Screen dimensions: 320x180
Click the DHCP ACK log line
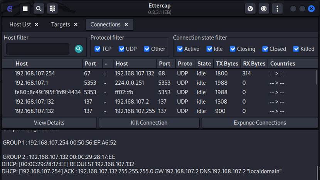(x=141, y=171)
